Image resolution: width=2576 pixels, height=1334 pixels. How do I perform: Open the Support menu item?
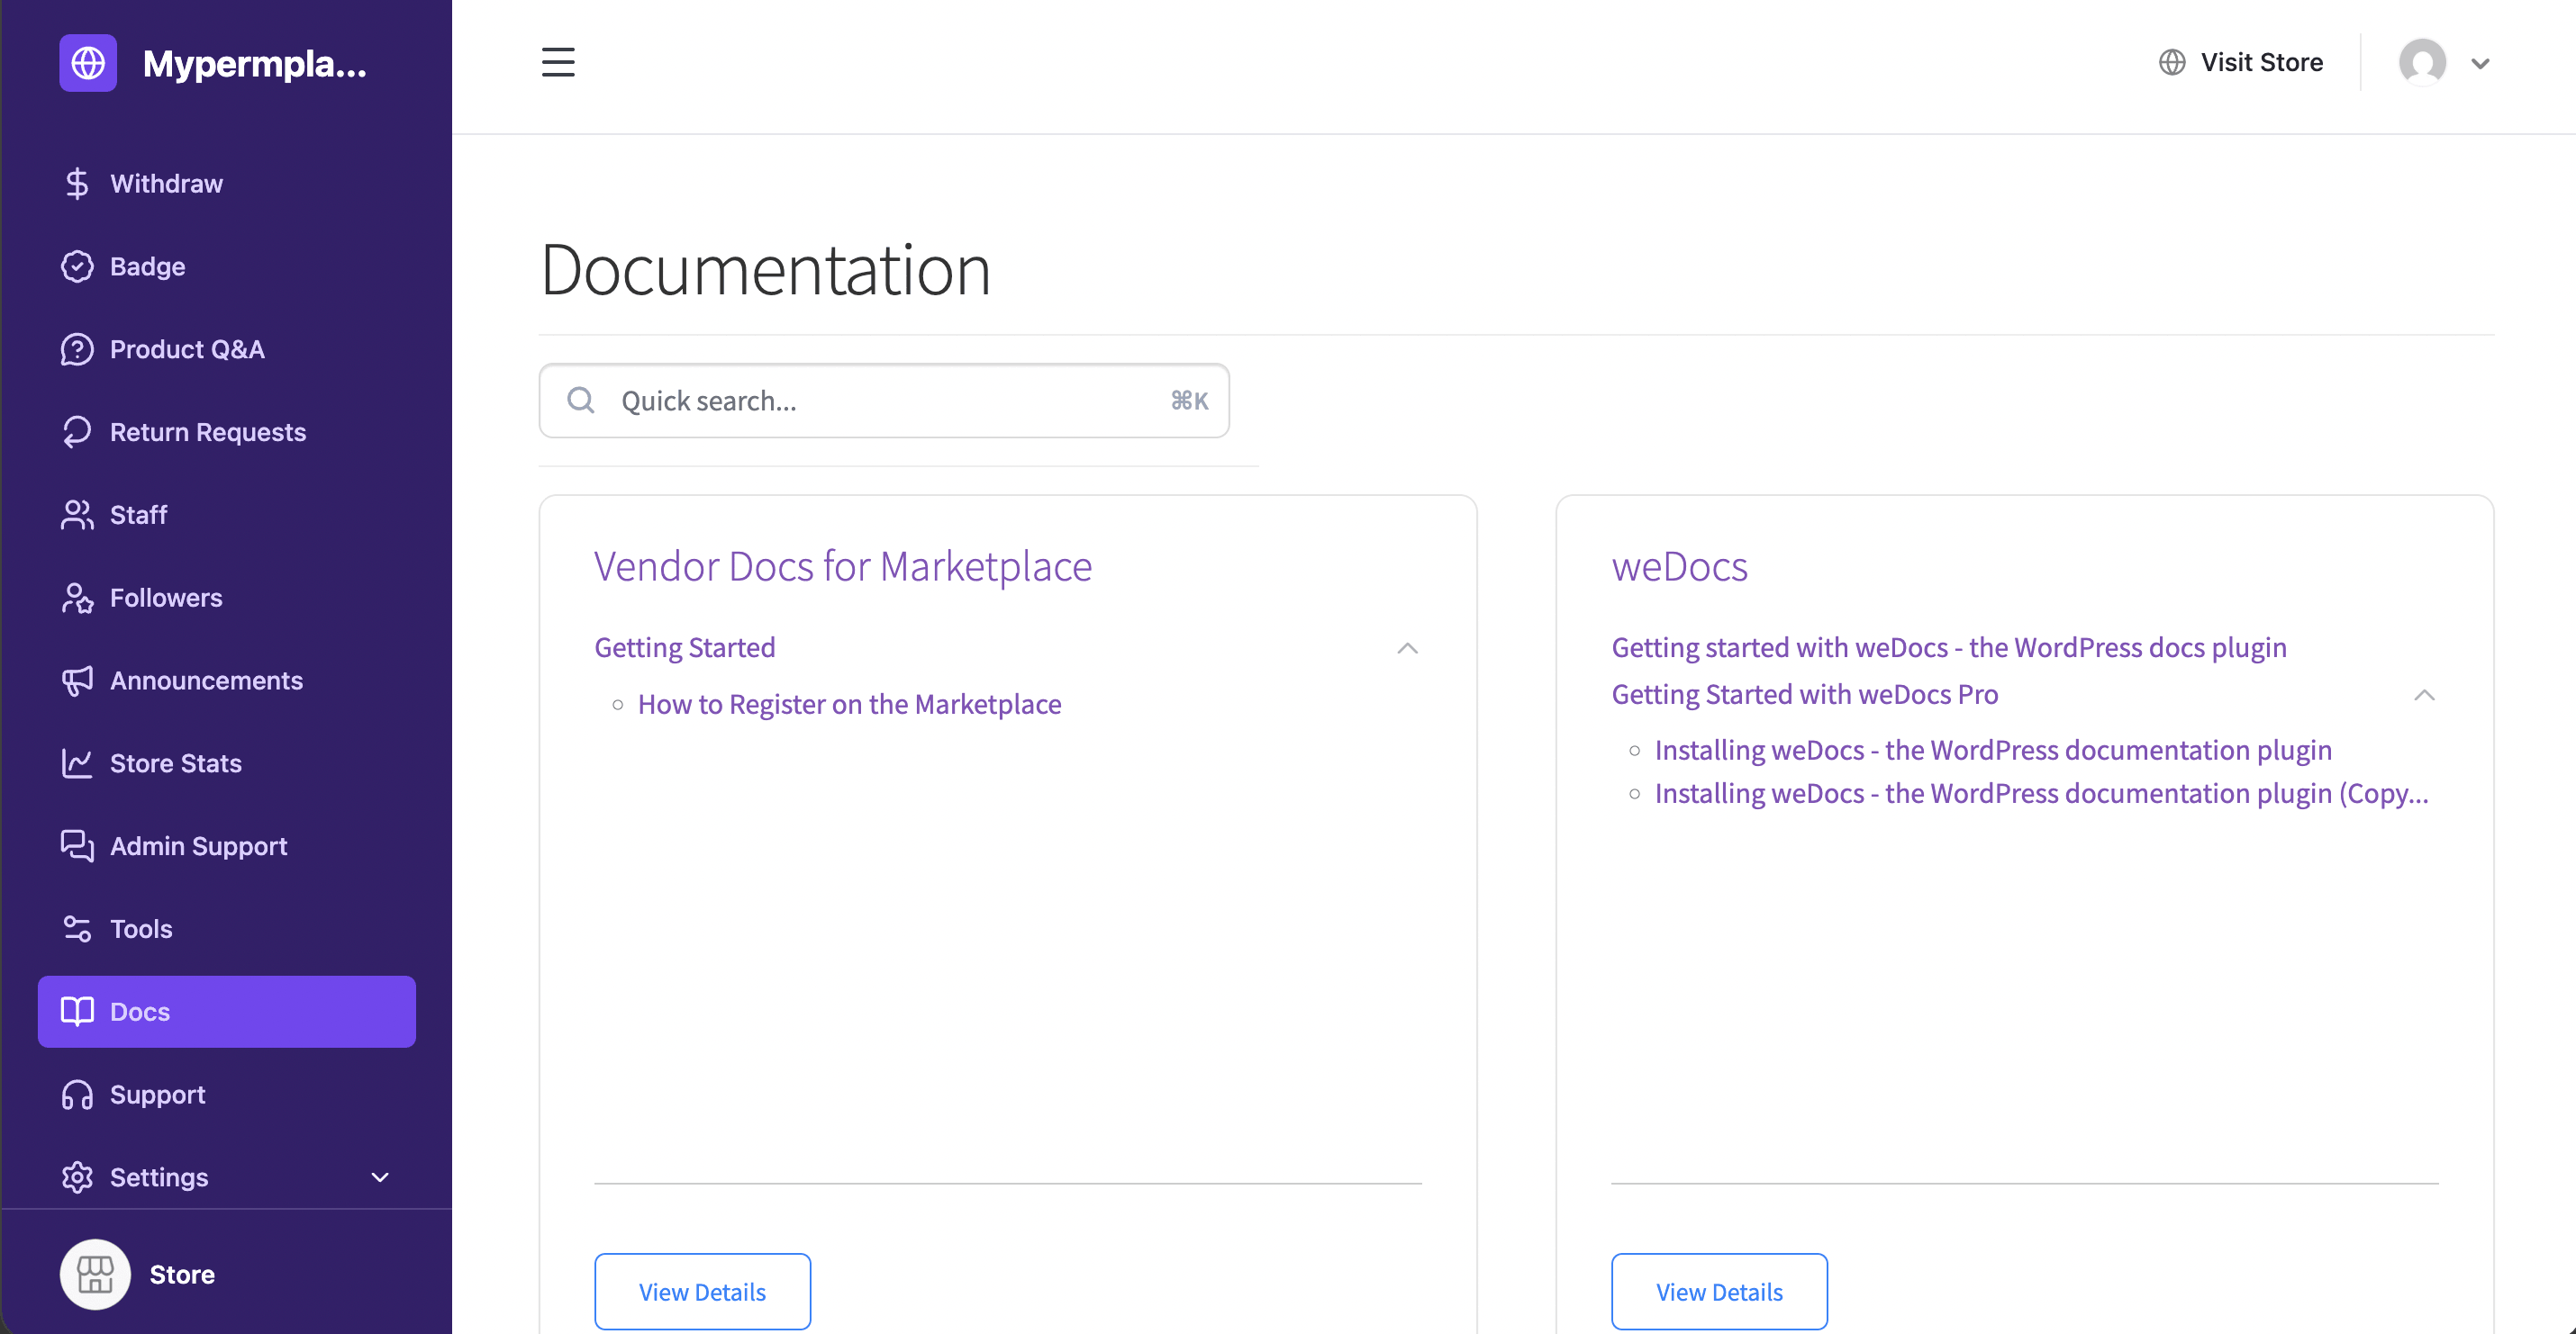(227, 1095)
